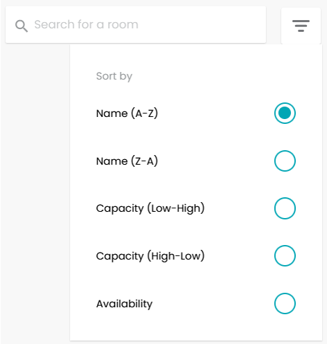This screenshot has width=327, height=344.
Task: Pick the Capacity (High-Low) label text
Action: click(150, 256)
